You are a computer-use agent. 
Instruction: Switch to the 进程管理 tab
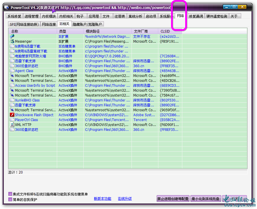click(x=31, y=16)
